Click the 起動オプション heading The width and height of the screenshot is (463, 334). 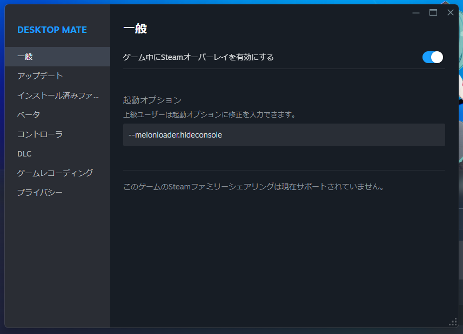point(152,100)
